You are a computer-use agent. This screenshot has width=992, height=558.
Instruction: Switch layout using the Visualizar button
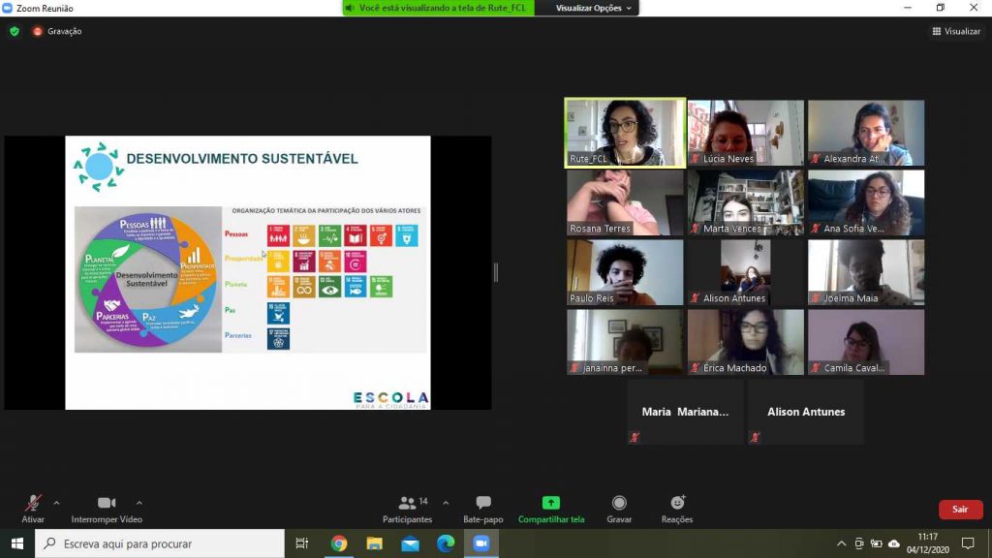pyautogui.click(x=956, y=31)
